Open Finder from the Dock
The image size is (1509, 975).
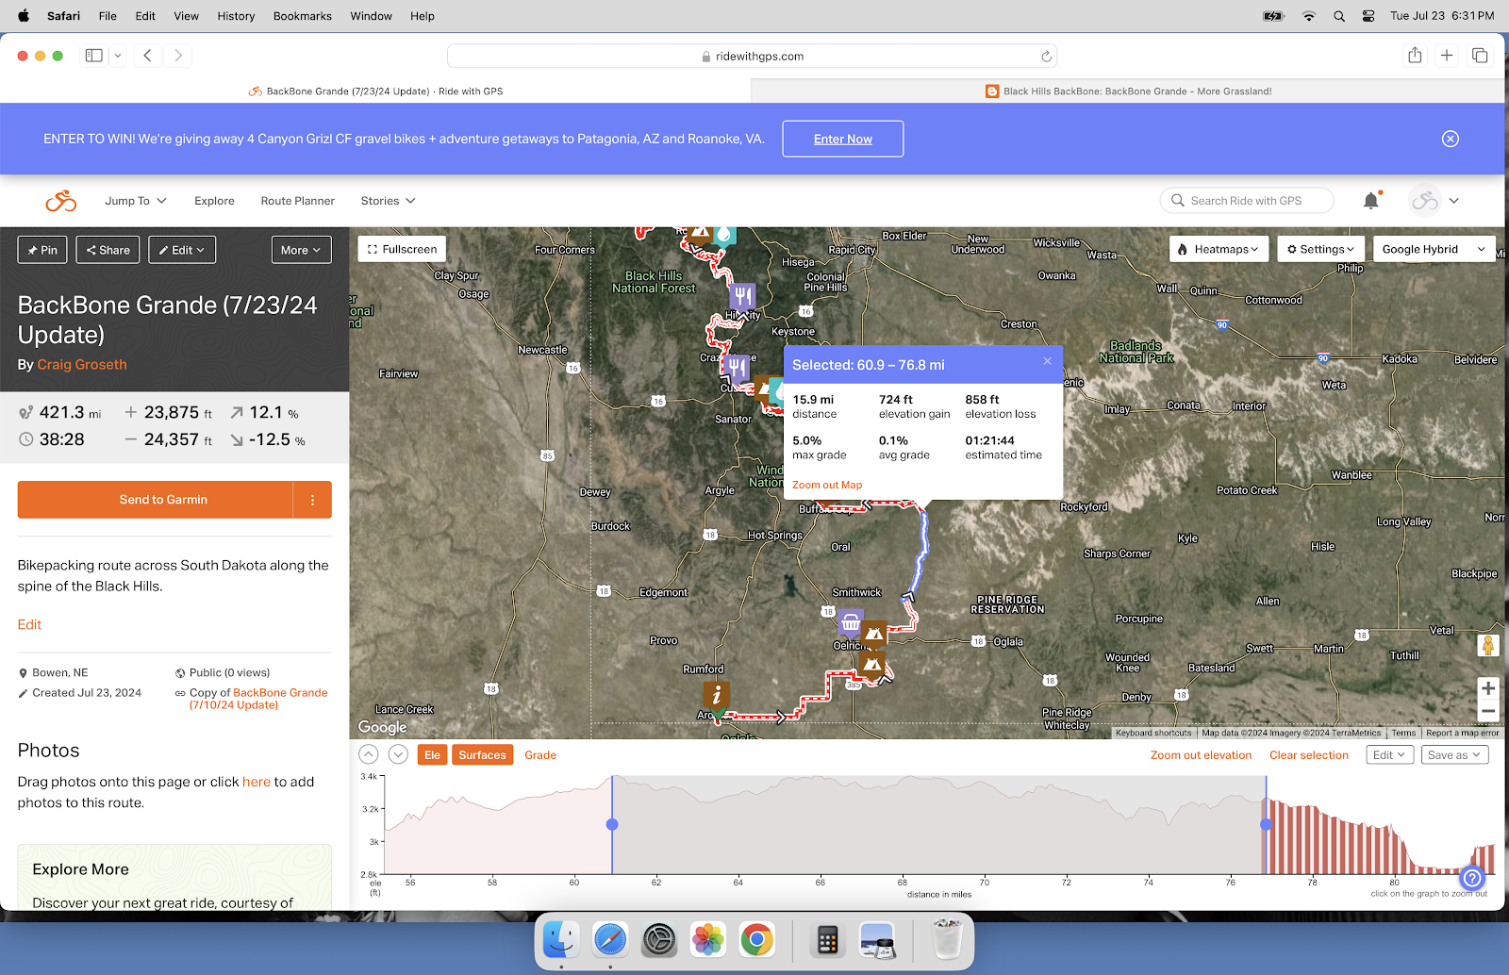(561, 940)
